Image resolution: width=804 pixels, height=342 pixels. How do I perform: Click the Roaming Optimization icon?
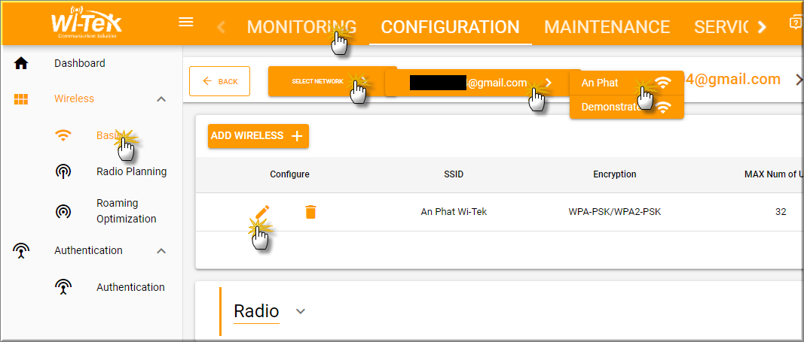(x=63, y=210)
